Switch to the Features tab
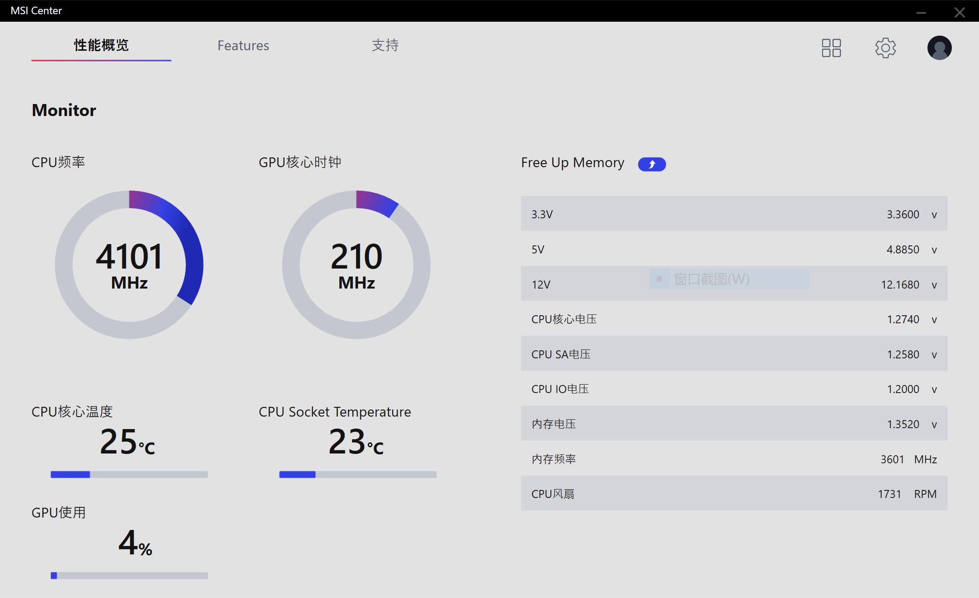Image resolution: width=979 pixels, height=598 pixels. (x=243, y=45)
